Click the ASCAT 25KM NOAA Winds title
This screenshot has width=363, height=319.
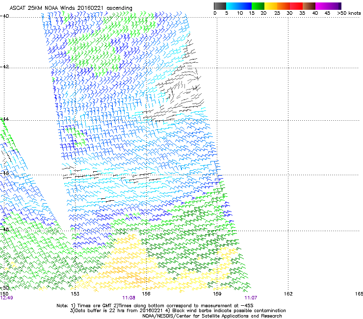(x=71, y=8)
